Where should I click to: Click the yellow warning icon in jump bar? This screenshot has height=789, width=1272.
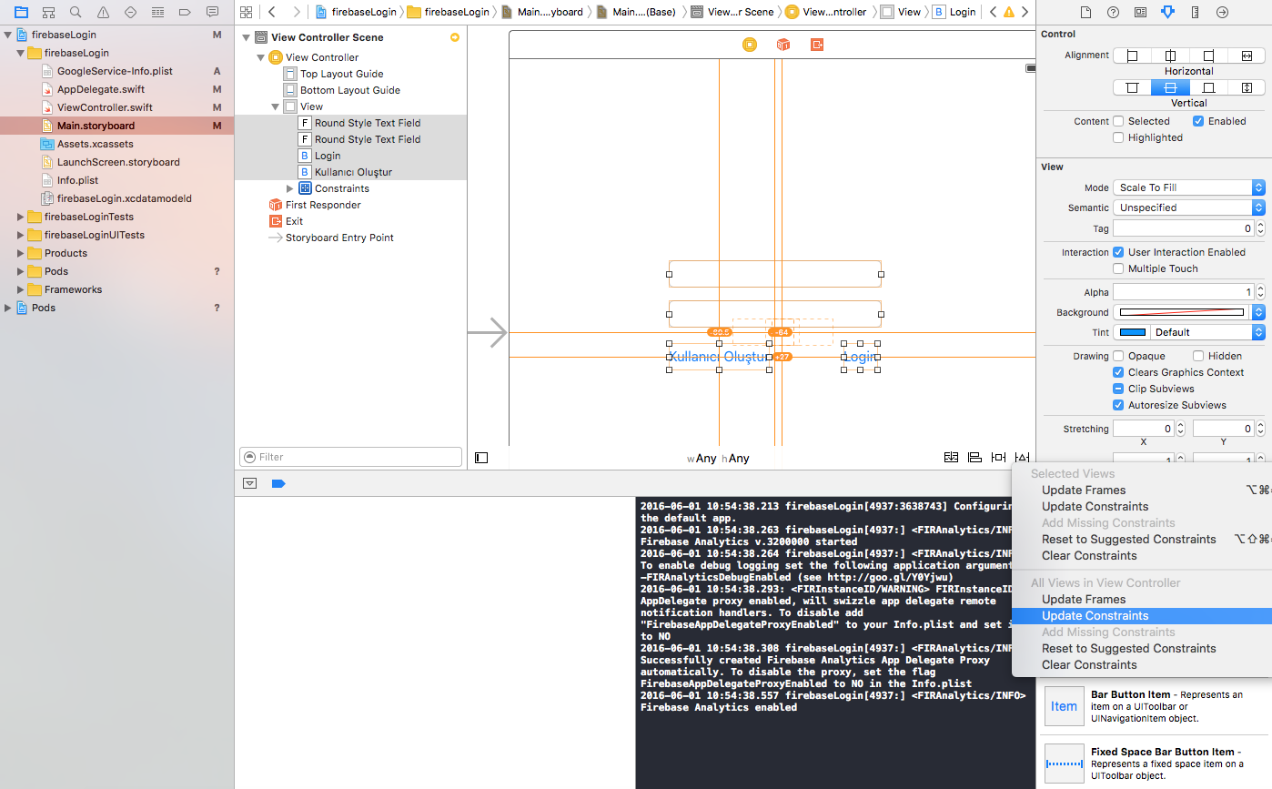1008,12
